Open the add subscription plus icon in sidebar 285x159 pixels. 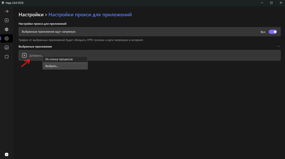(7, 20)
